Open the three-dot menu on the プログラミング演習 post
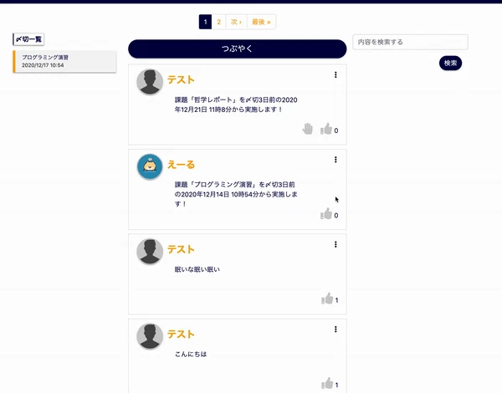502x393 pixels. pyautogui.click(x=336, y=160)
